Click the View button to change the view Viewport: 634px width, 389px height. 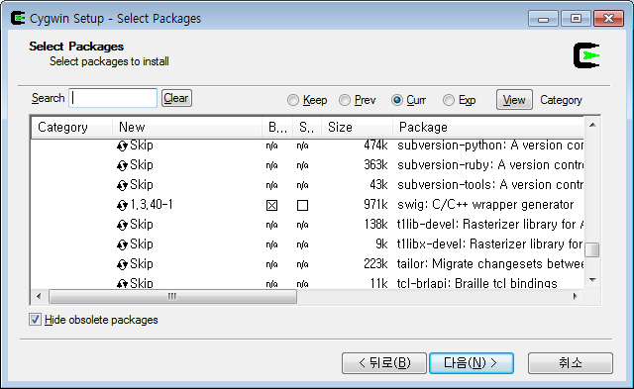514,100
